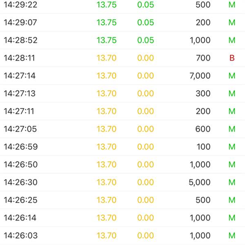Click the 13.70 price at 14:28:11
Viewport: 245px width, 245px height.
click(107, 58)
